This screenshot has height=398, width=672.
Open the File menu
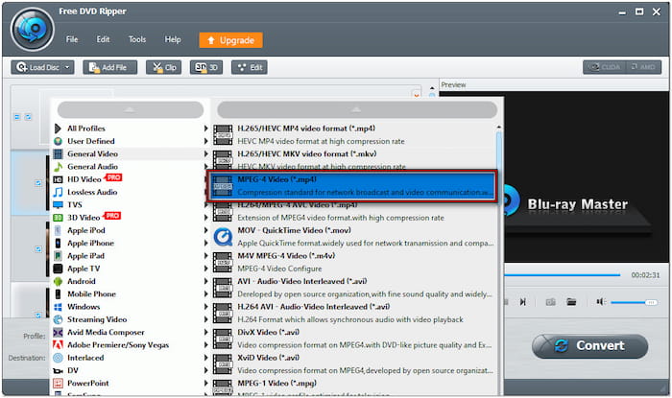72,39
